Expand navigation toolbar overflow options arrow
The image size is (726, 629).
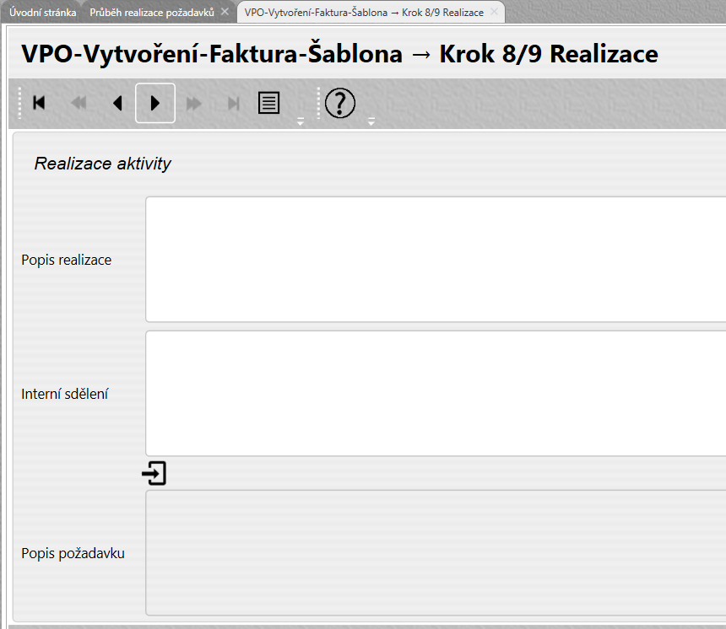click(x=300, y=122)
